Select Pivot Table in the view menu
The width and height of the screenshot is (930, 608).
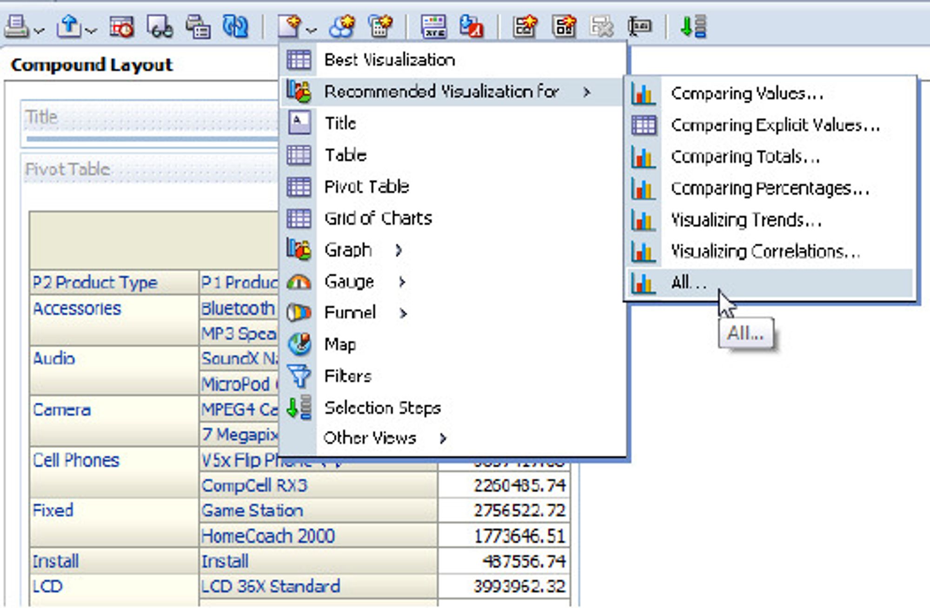pos(367,187)
